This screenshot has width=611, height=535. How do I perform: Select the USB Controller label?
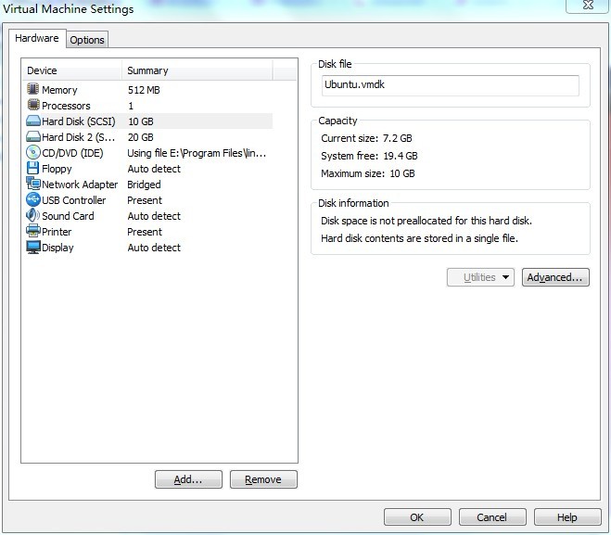click(x=74, y=200)
